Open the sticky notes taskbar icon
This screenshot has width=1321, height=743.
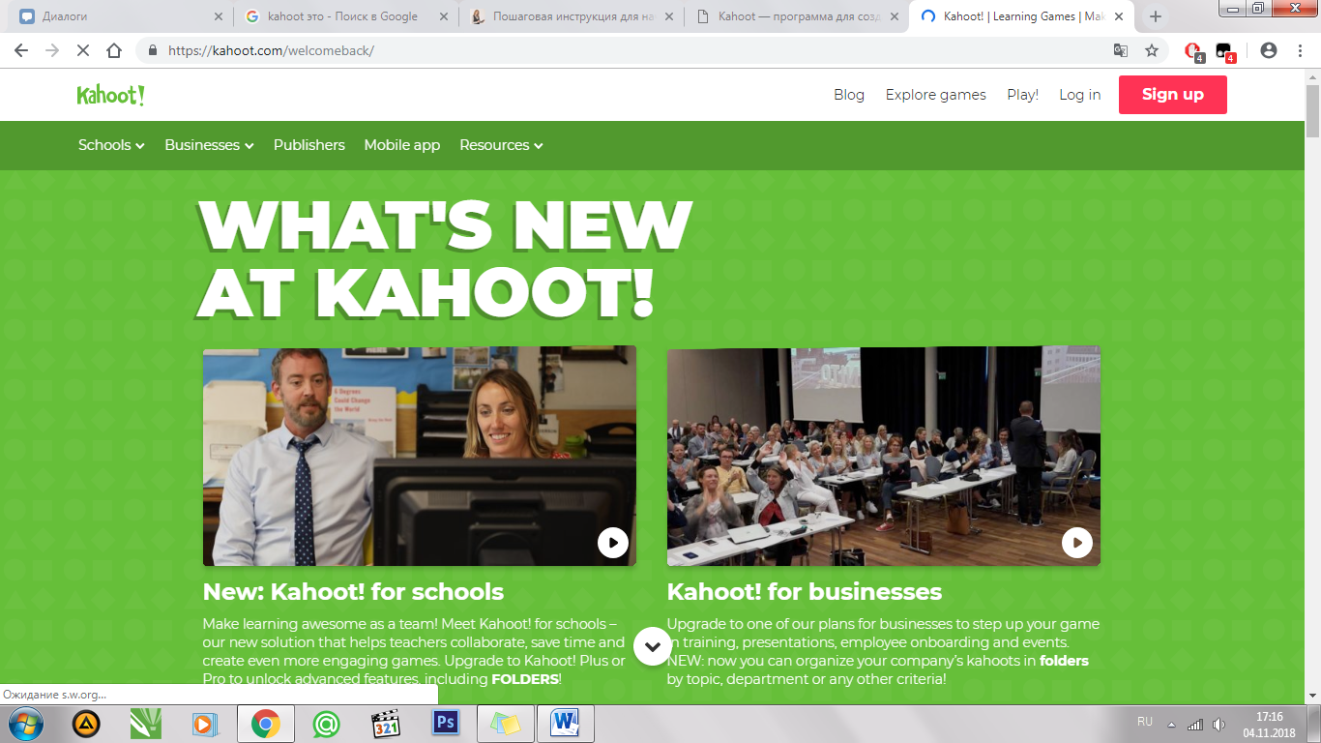click(506, 724)
